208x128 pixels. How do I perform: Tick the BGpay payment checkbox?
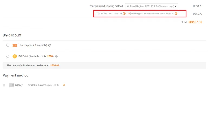4,85
